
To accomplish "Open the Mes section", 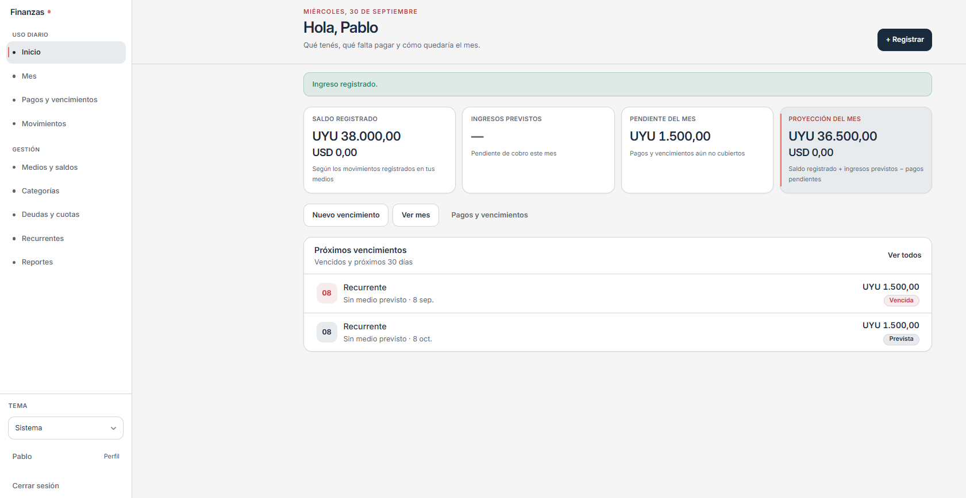I will (x=66, y=76).
